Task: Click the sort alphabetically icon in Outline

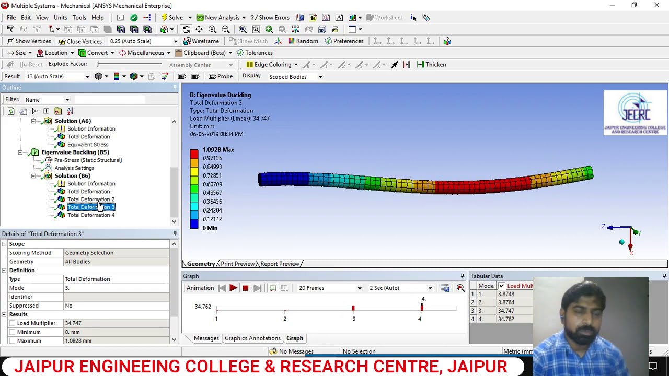Action: 70,111
